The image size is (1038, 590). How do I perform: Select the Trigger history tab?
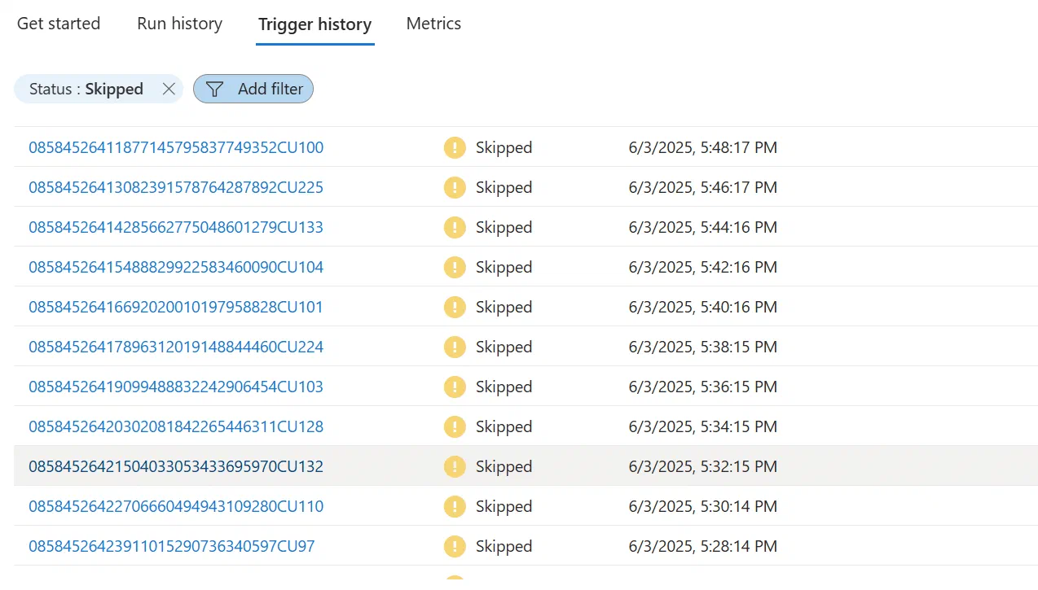click(x=314, y=24)
